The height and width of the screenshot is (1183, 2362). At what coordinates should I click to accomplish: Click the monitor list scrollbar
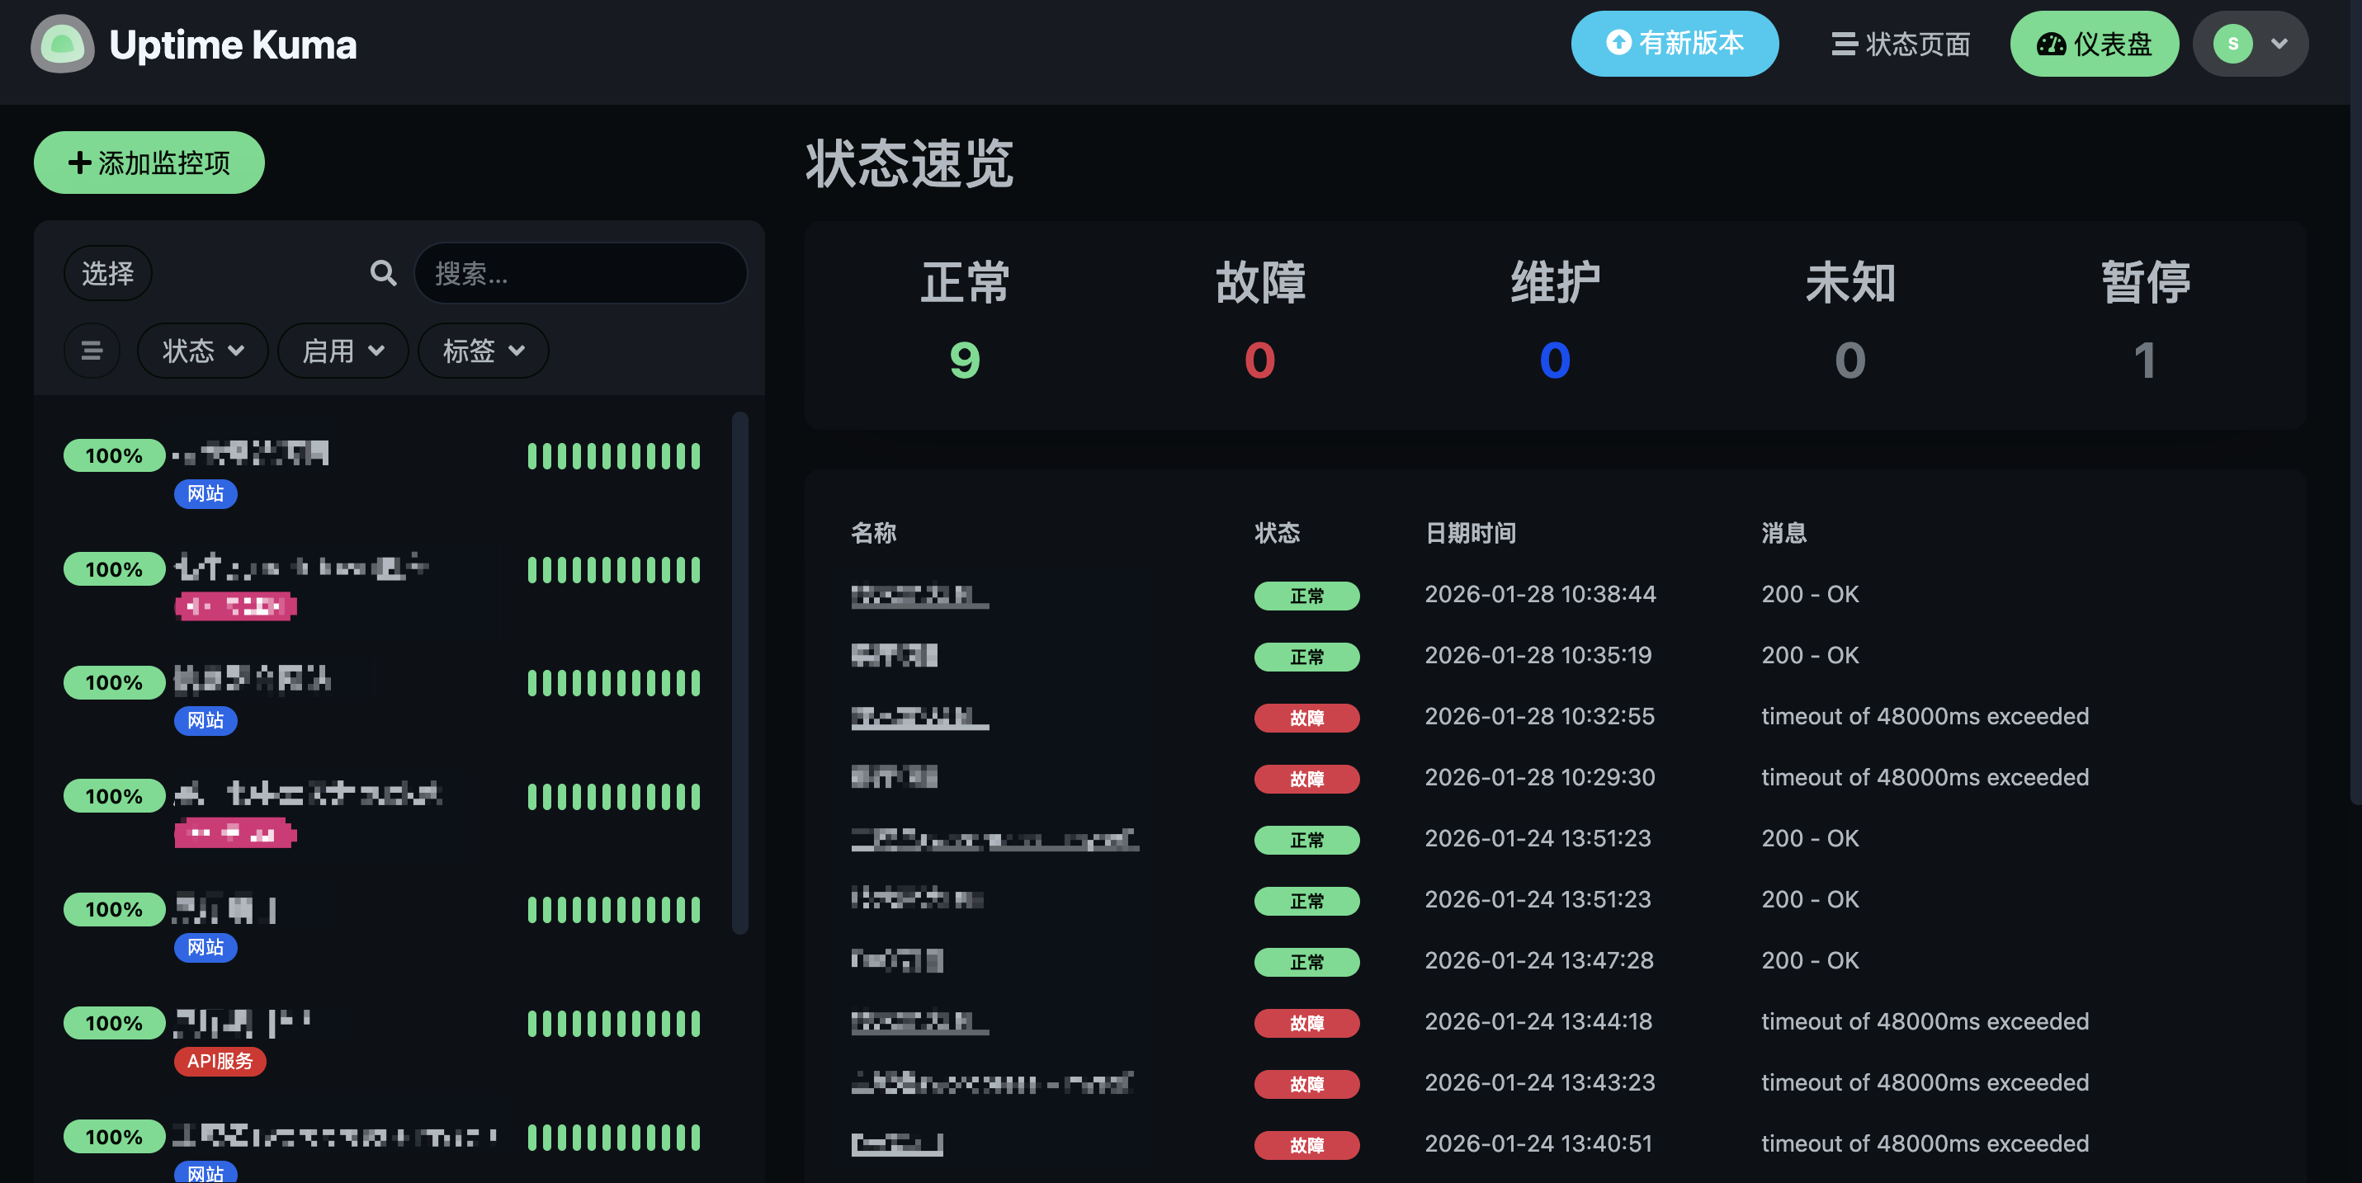point(740,673)
